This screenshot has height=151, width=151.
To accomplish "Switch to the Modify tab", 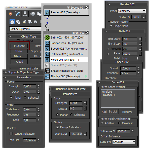I will coord(18,14).
